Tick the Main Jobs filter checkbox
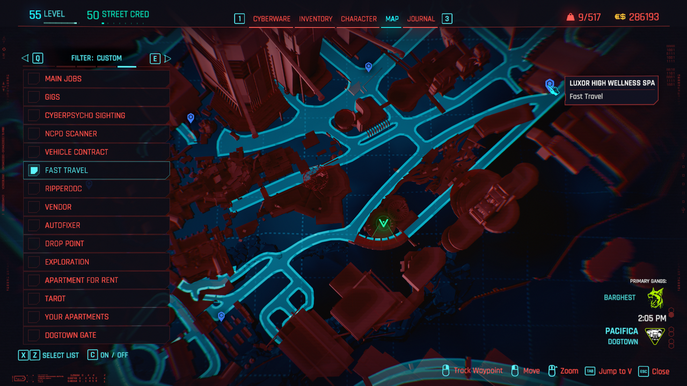 click(34, 79)
